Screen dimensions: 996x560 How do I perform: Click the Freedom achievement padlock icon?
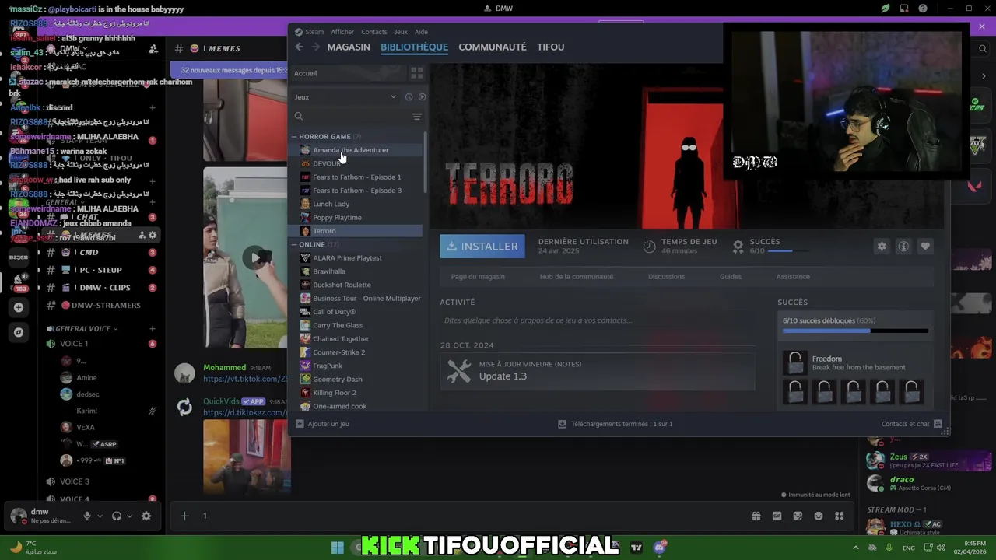click(x=795, y=362)
